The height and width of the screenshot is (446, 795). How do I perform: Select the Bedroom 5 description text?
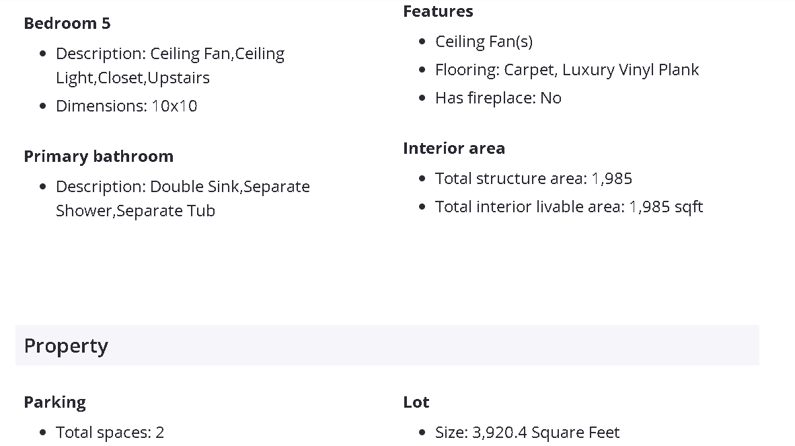169,65
